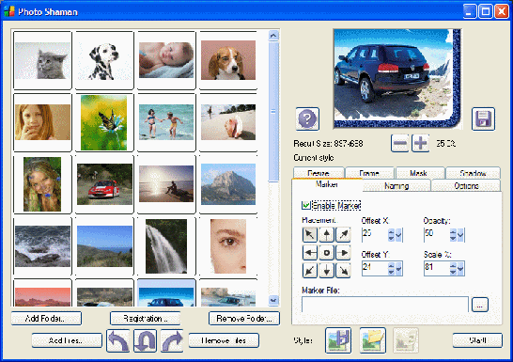Uncheck the Enable Marker checkbox
513x362 pixels.
point(306,205)
